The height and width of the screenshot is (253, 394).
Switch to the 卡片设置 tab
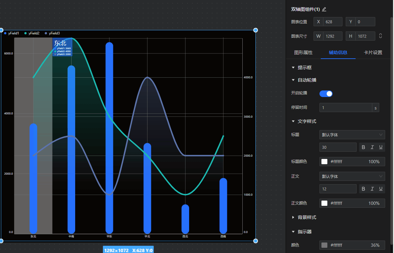pos(373,52)
